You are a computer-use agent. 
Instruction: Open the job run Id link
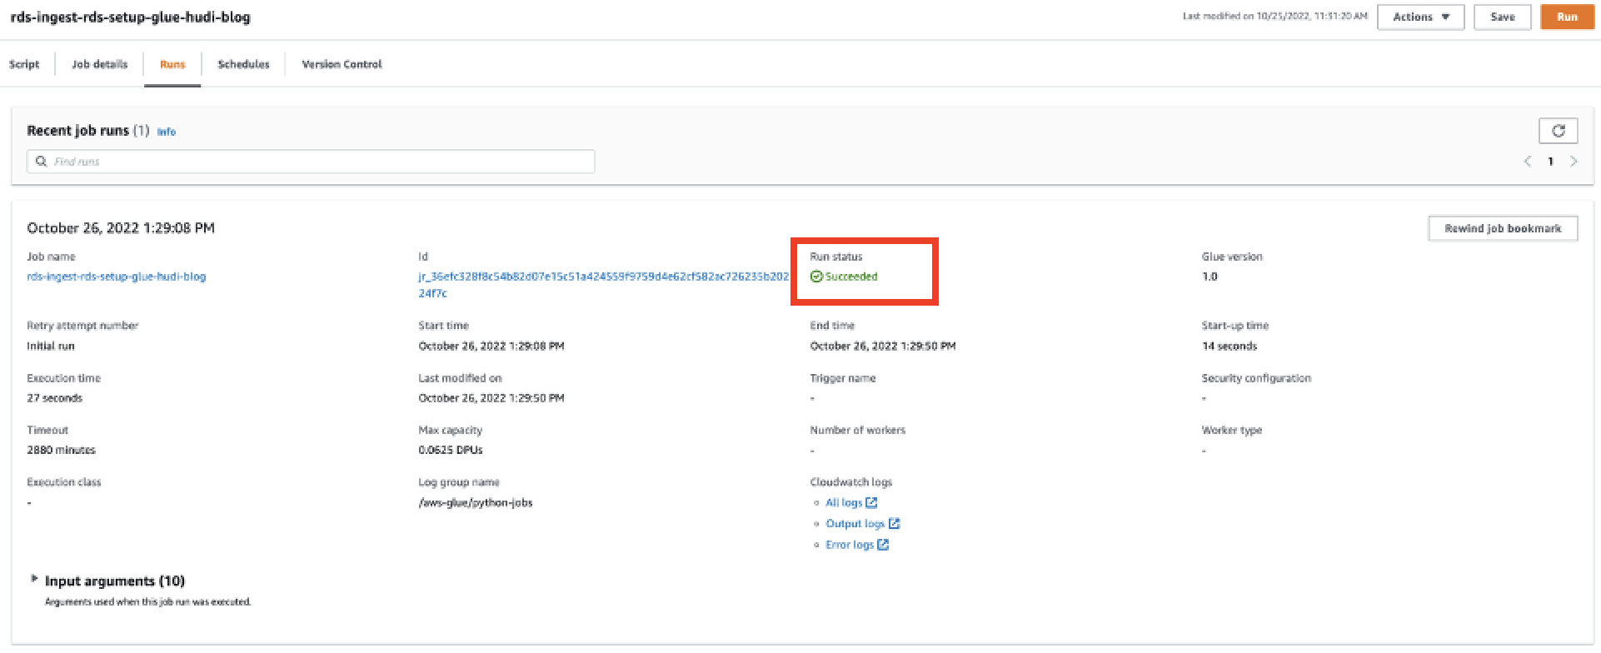pos(603,284)
